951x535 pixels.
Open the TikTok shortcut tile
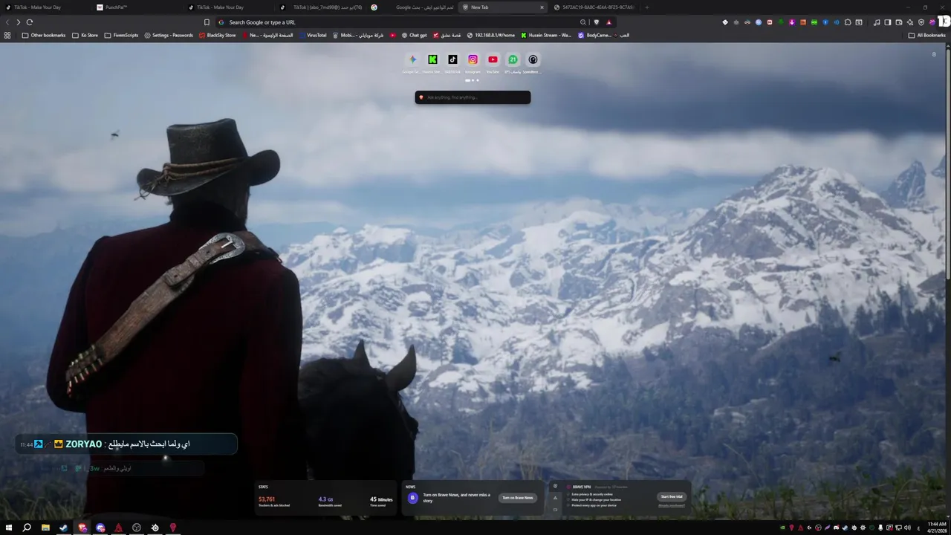pyautogui.click(x=452, y=59)
